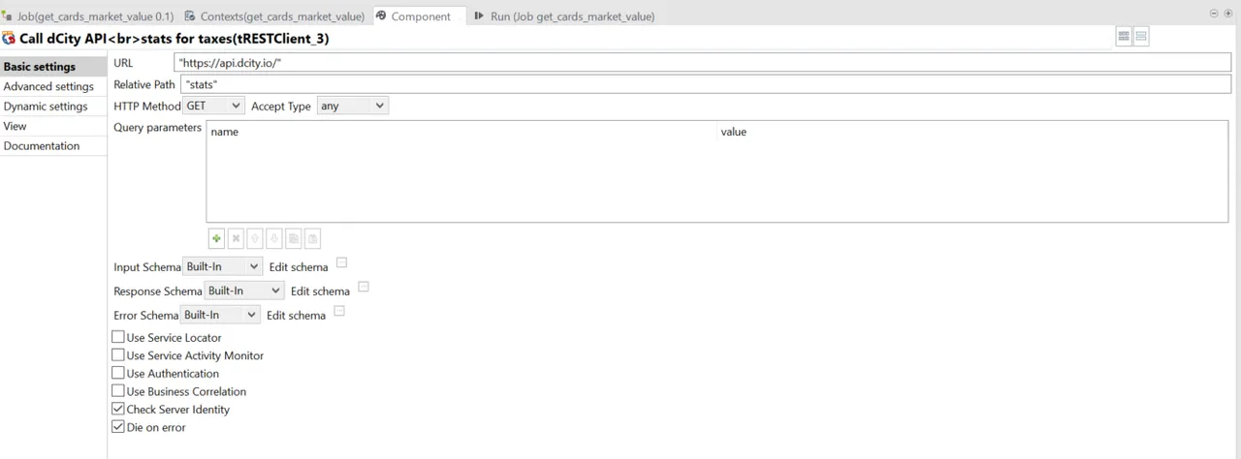This screenshot has width=1241, height=459.
Task: Click 'Edit schema' label for Input Schema
Action: [299, 267]
